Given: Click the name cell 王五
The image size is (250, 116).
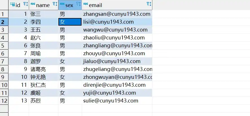Looking at the screenshot, I should (x=43, y=30).
